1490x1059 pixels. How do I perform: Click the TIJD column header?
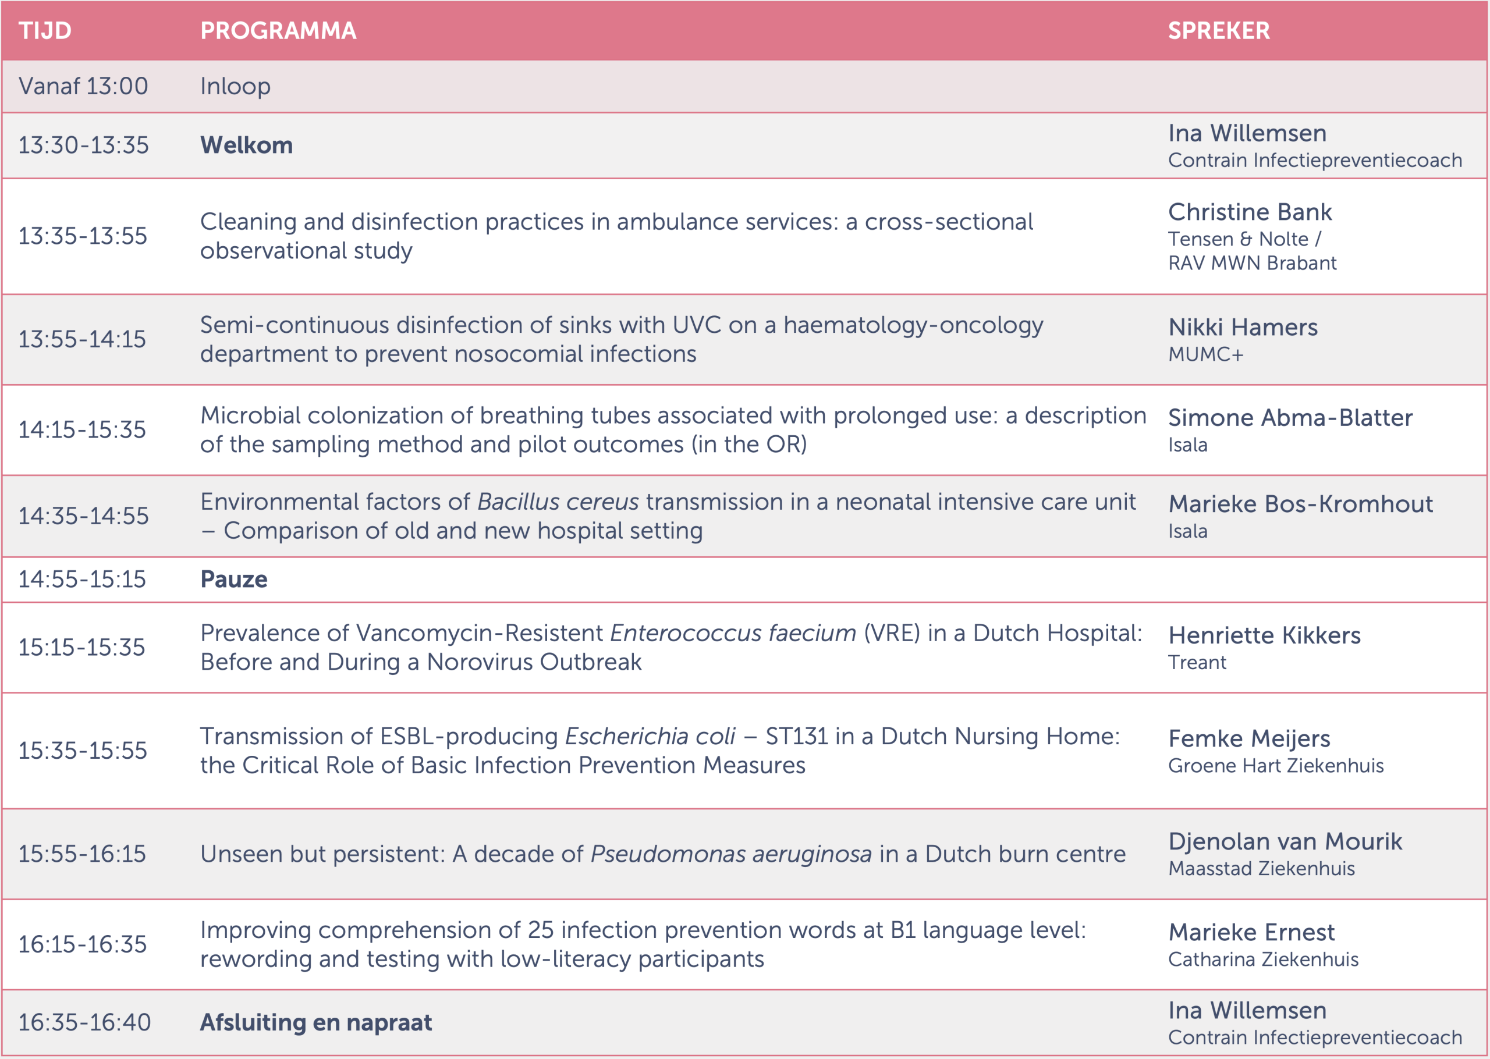45,31
